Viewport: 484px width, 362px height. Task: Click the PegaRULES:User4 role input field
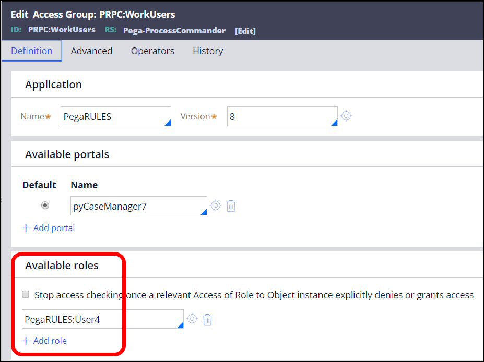pyautogui.click(x=99, y=319)
